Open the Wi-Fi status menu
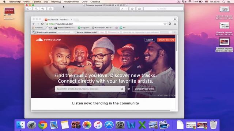This screenshot has height=131, width=234. pos(190,1)
